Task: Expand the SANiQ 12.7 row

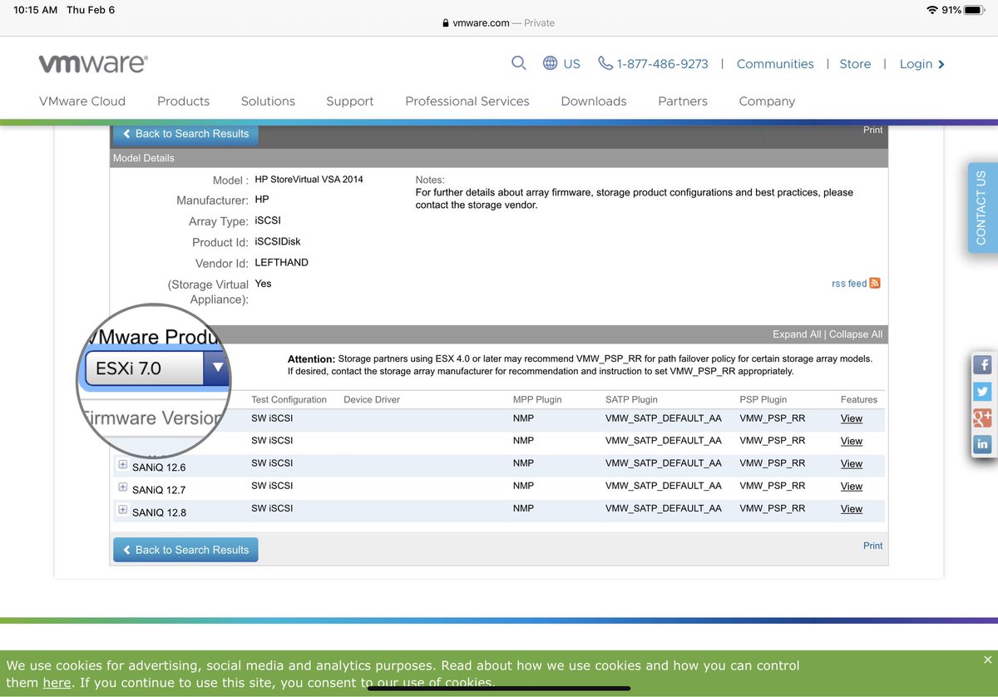Action: (123, 487)
